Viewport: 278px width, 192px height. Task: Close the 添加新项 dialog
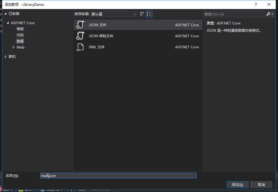pos(269,4)
